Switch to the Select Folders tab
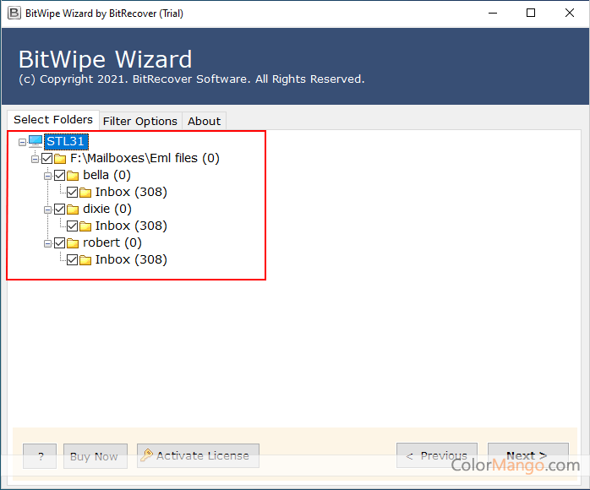The width and height of the screenshot is (590, 490). 53,120
